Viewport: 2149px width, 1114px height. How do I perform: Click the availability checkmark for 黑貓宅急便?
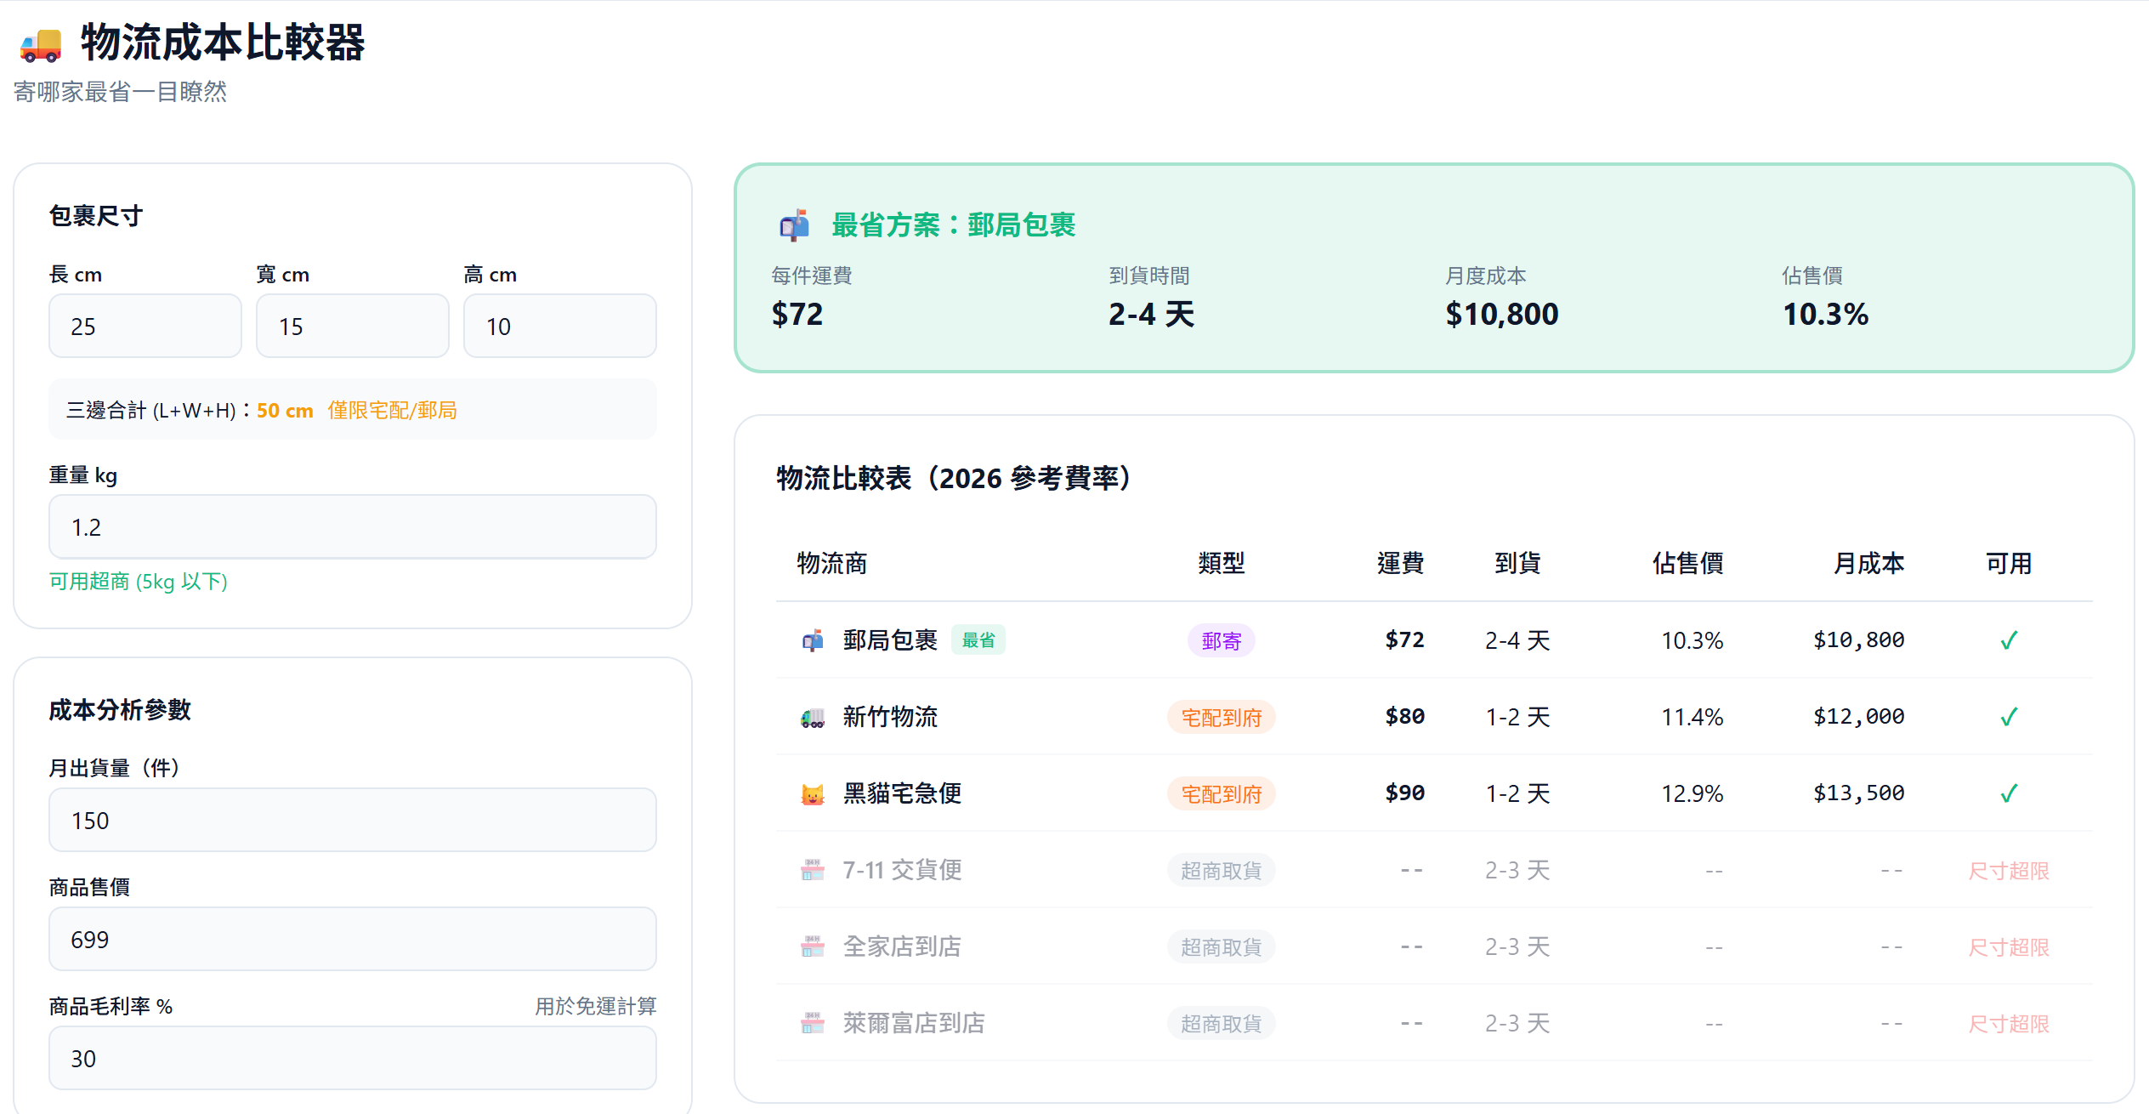2009,793
